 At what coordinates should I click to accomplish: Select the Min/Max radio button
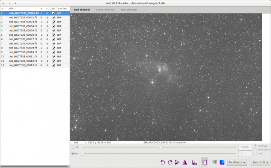pos(255,146)
